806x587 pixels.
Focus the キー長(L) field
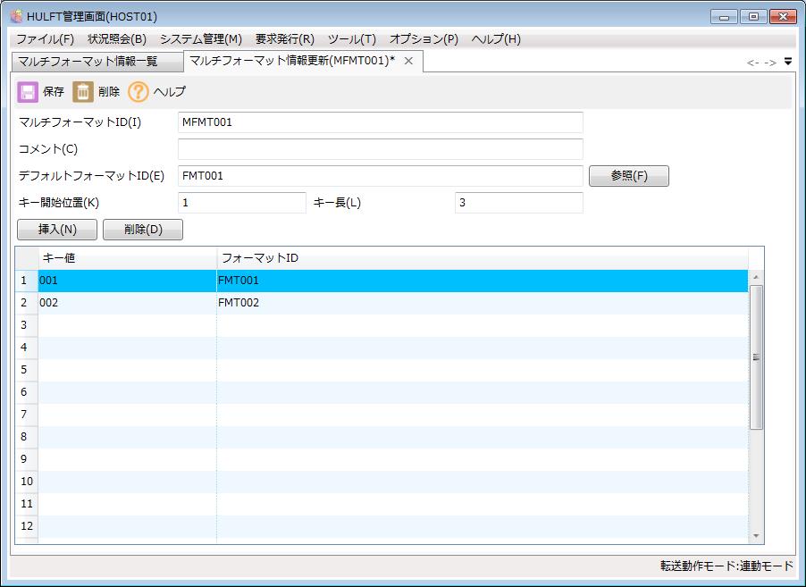click(x=518, y=203)
